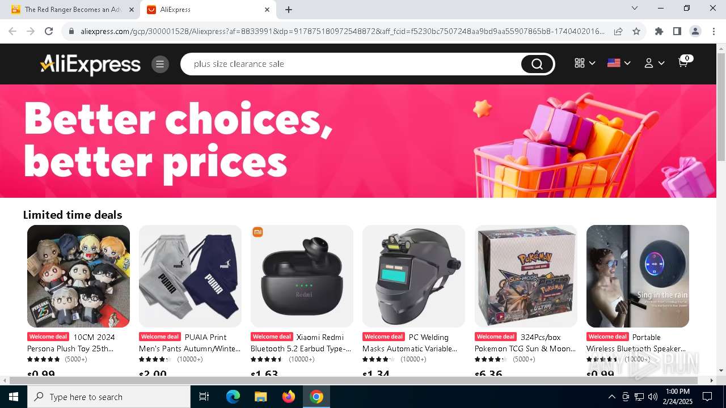Open Xiaomi Redmi Bluetooth Earbud listing
The image size is (726, 408).
(301, 343)
